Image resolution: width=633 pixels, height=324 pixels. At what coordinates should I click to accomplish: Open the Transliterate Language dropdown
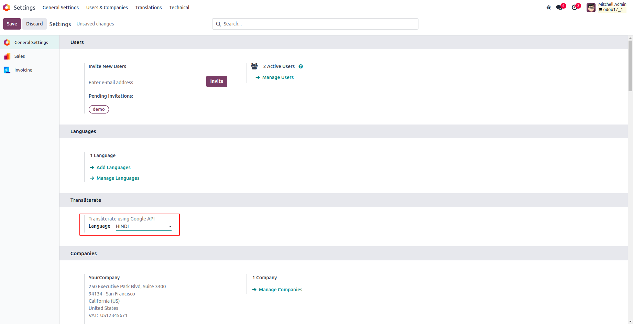click(x=143, y=227)
